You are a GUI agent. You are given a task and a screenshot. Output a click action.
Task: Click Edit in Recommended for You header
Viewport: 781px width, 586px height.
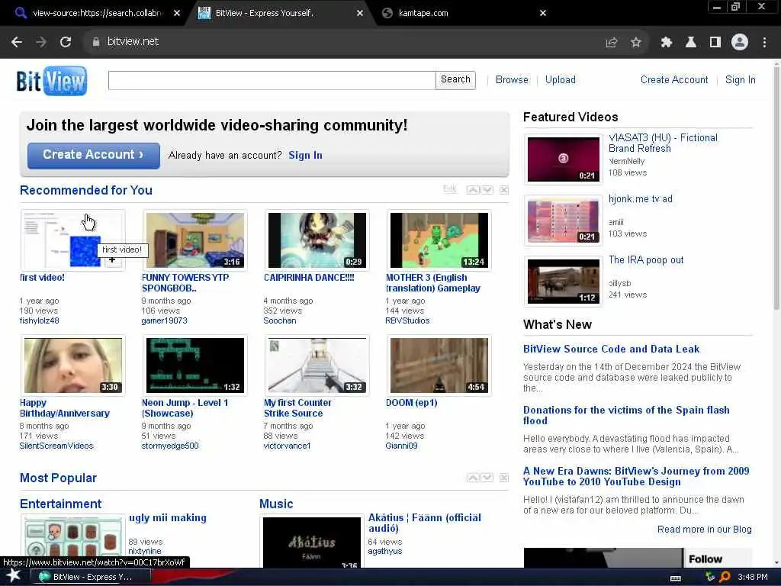coord(449,189)
